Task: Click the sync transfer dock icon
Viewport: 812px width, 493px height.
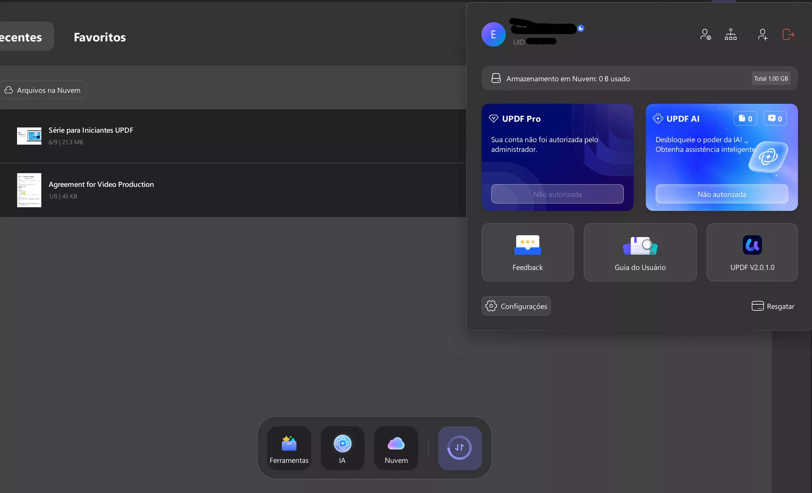Action: pos(460,448)
